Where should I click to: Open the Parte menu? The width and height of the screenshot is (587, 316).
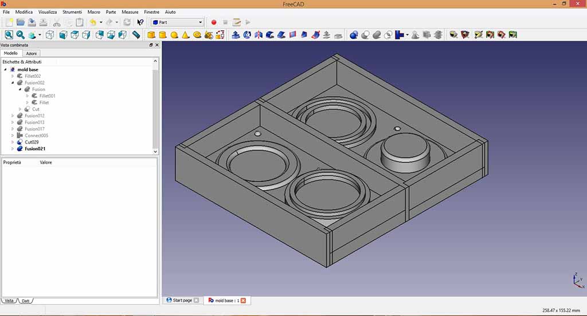click(x=111, y=12)
